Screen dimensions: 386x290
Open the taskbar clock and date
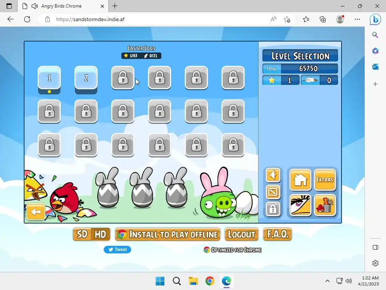[x=369, y=281]
